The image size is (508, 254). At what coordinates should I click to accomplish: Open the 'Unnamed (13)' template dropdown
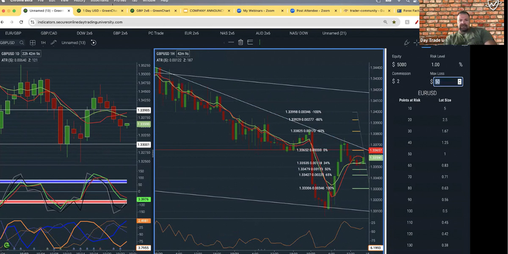click(73, 43)
